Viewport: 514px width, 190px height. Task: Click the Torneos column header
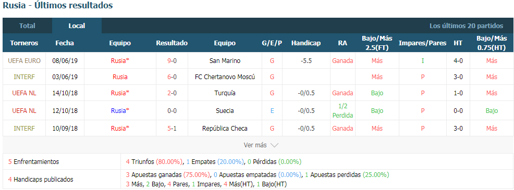pos(24,43)
